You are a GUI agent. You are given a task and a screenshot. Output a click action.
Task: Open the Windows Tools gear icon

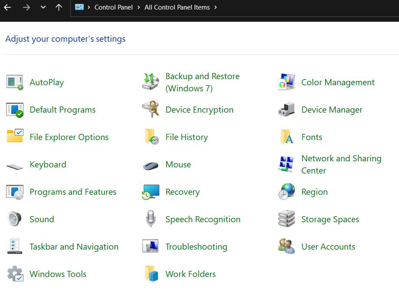[x=15, y=274]
